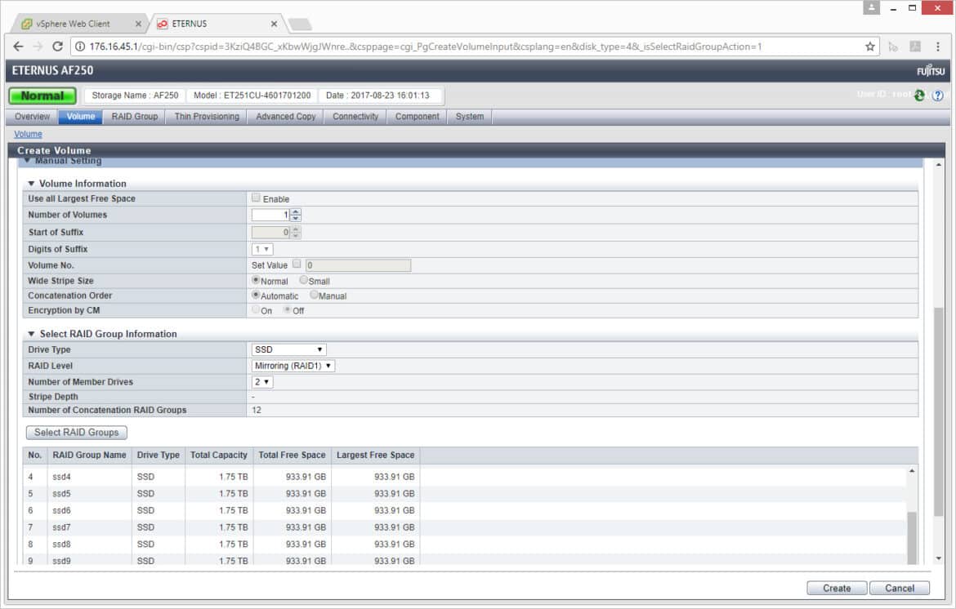The width and height of the screenshot is (956, 609).
Task: Collapse the Manual Setting section
Action: click(27, 161)
